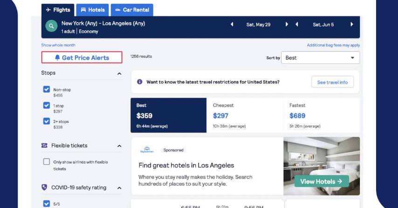
Task: Collapse the Flexible tickets section
Action: [119, 146]
